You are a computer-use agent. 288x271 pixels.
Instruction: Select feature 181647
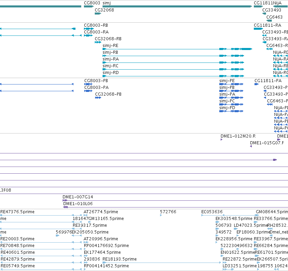point(81,219)
